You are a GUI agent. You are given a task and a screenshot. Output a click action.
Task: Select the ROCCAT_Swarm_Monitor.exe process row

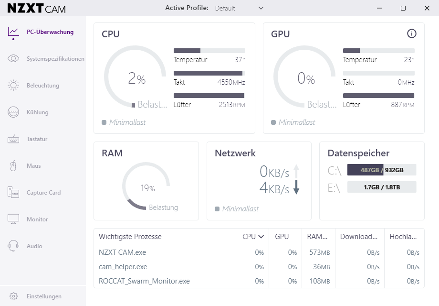[144, 281]
